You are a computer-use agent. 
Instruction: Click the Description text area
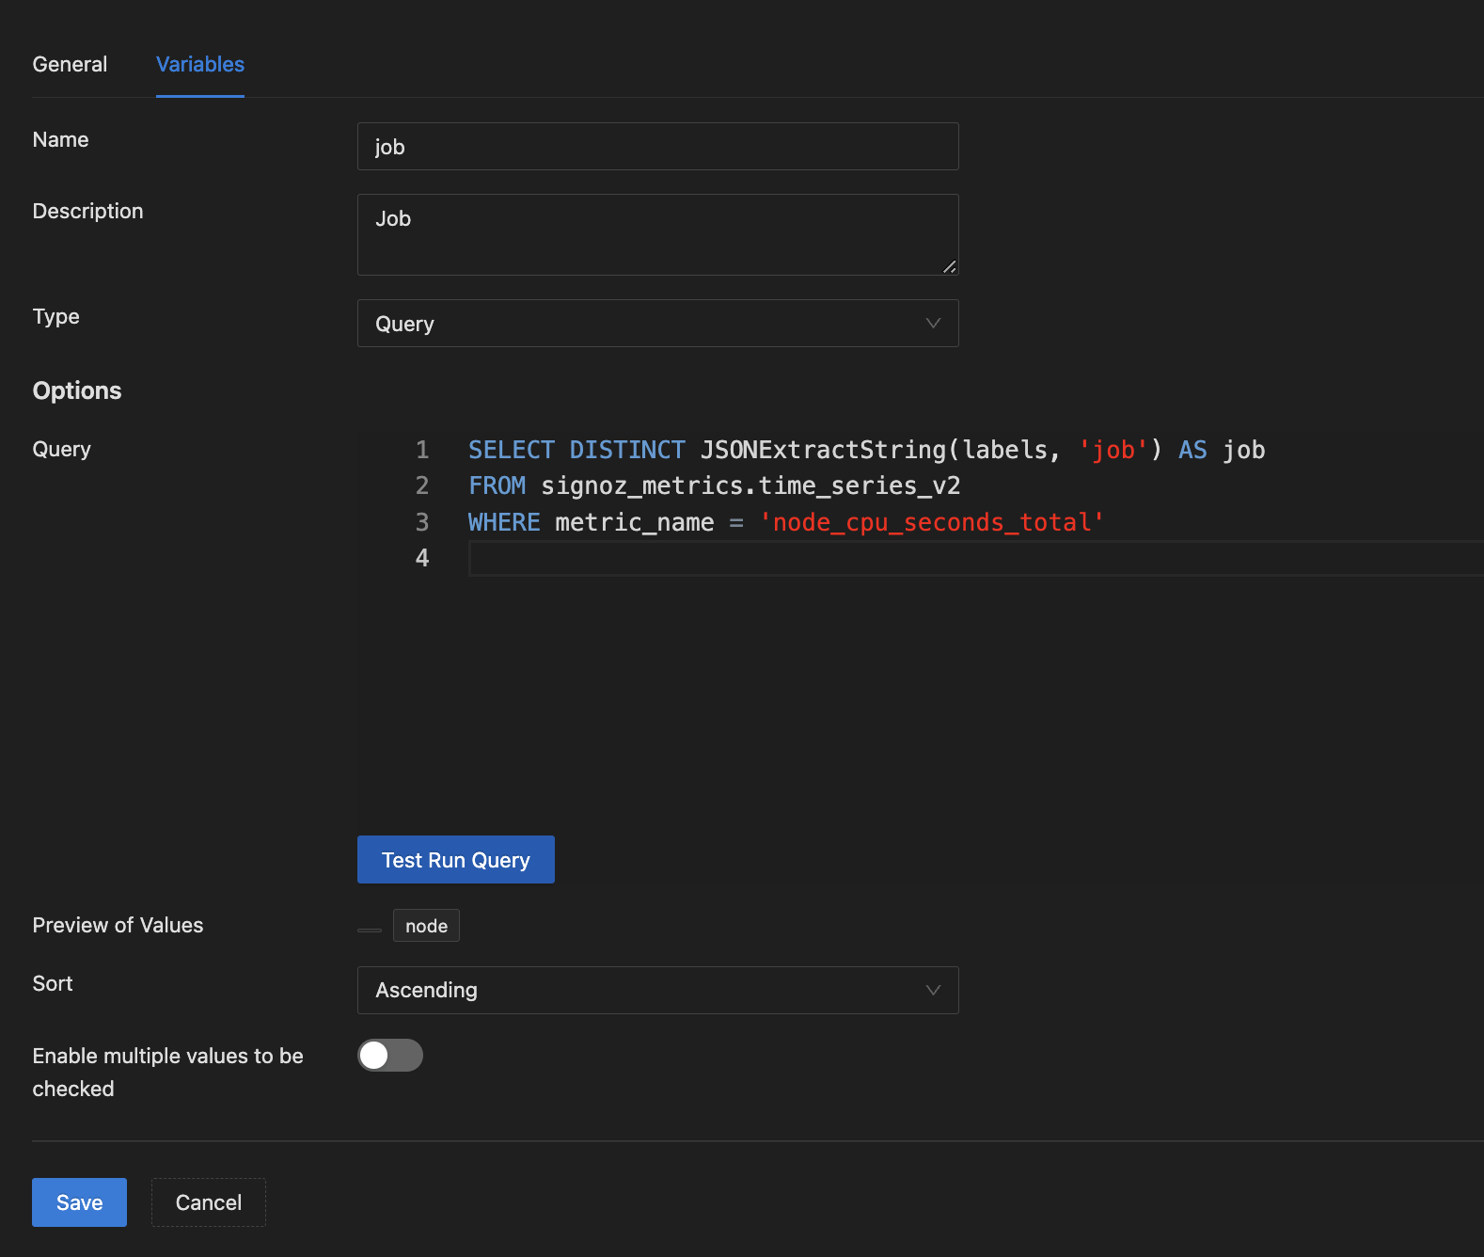point(658,234)
